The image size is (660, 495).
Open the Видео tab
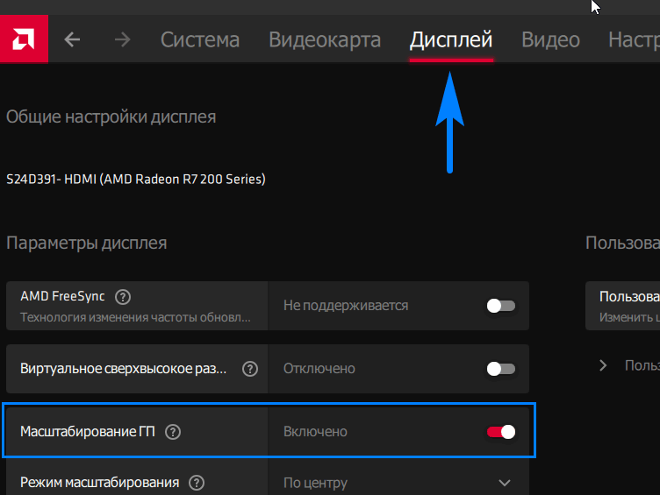550,40
